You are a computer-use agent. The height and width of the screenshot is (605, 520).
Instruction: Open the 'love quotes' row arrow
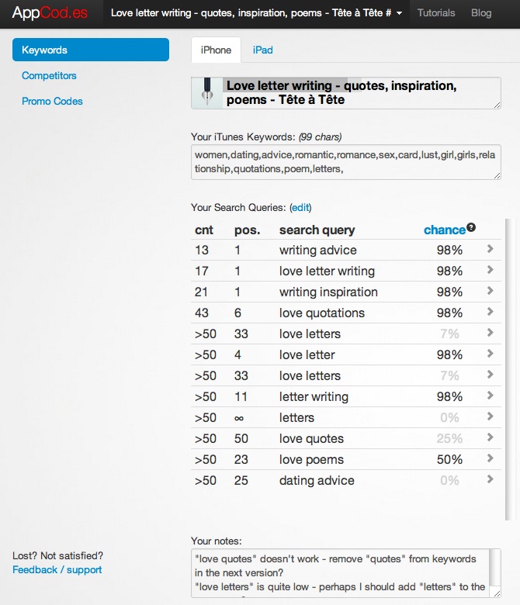[x=491, y=437]
